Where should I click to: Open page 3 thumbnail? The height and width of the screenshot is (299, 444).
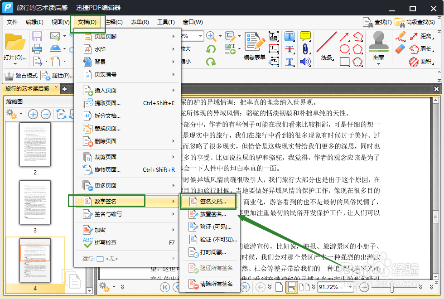tap(35, 203)
